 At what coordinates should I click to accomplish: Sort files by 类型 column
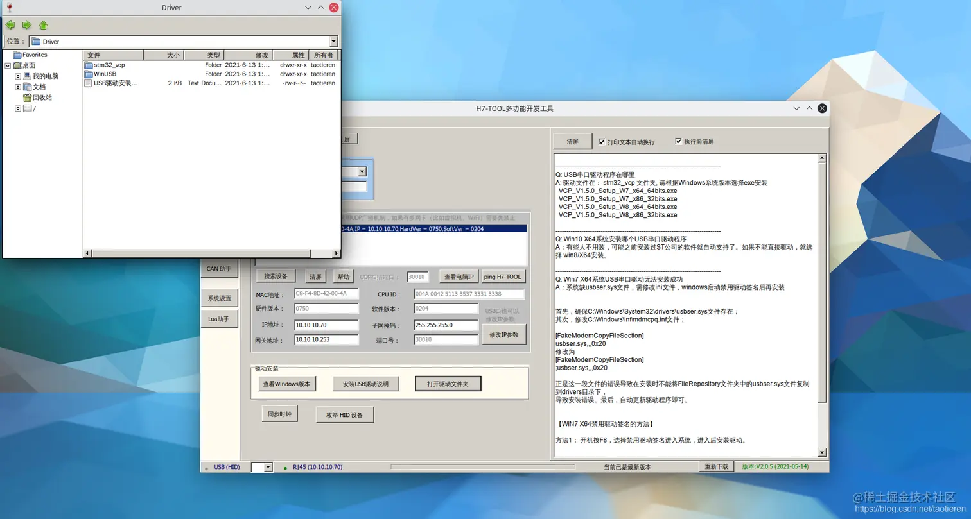tap(204, 55)
